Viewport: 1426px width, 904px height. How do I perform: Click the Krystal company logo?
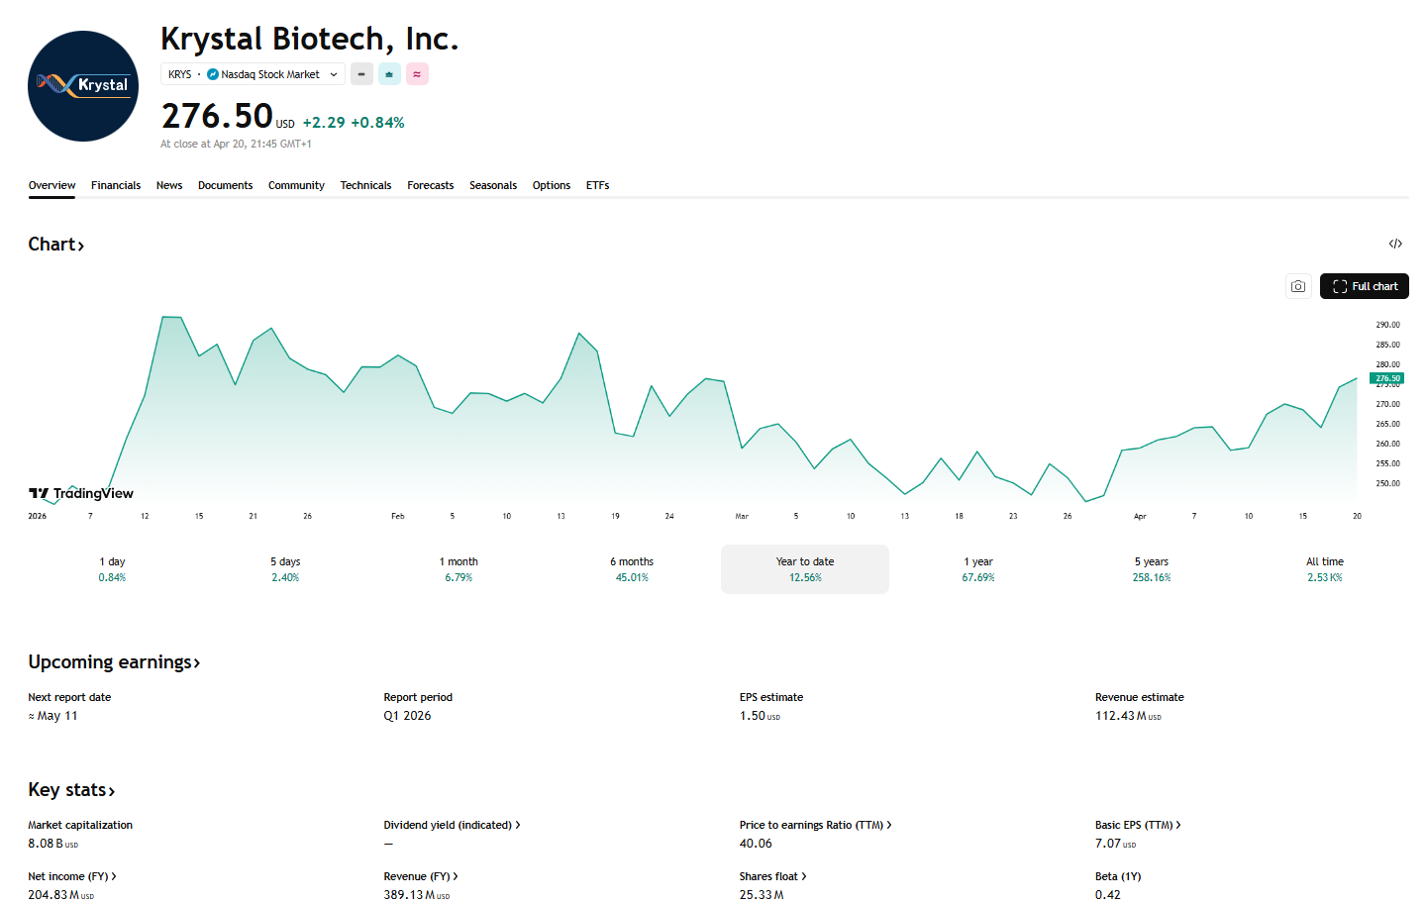pos(83,86)
